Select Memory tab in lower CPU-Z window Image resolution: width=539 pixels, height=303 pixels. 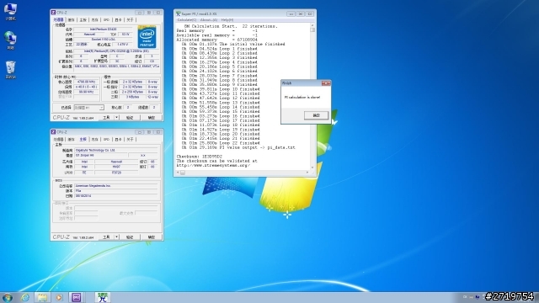tap(95, 139)
